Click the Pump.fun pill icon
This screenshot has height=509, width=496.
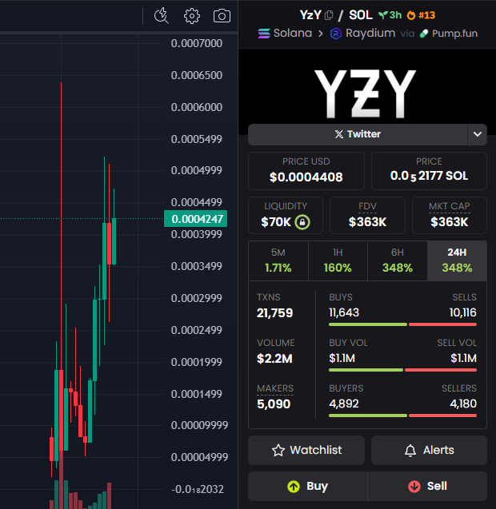[x=424, y=34]
